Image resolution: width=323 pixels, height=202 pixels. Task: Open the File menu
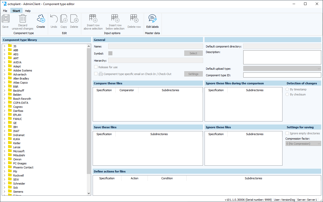pyautogui.click(x=5, y=11)
